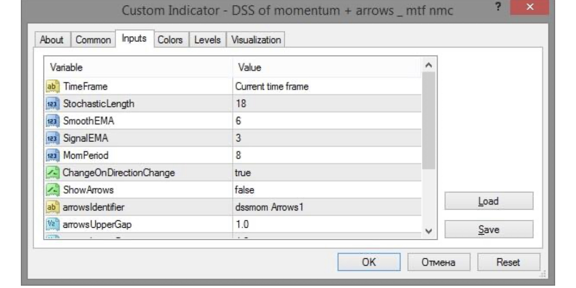Click the StochasticLength integer type icon
The width and height of the screenshot is (576, 288).
[51, 103]
